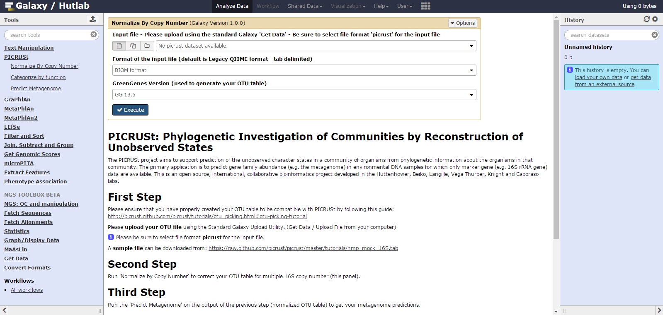Open the BIOM format dropdown
The height and width of the screenshot is (315, 663).
(x=294, y=70)
